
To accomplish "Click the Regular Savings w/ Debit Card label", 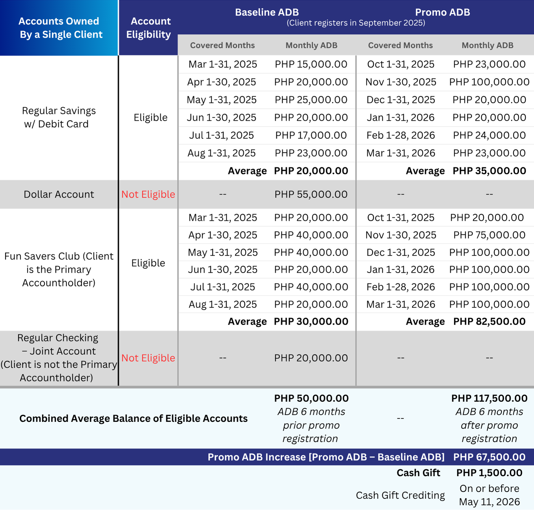I will tap(59, 117).
